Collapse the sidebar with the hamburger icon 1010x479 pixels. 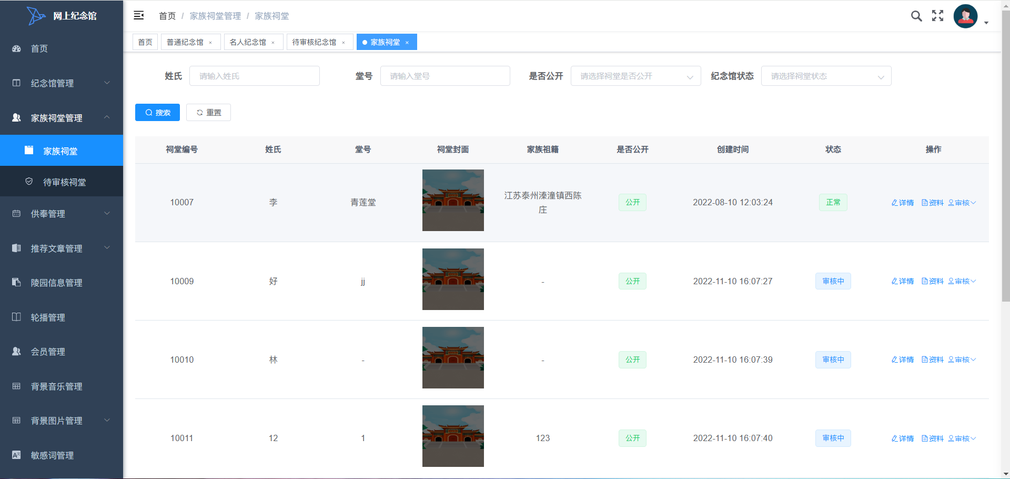click(139, 15)
